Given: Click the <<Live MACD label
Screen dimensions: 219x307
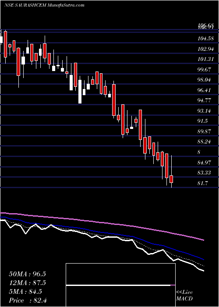Looking at the screenshot, I should 184,296.
